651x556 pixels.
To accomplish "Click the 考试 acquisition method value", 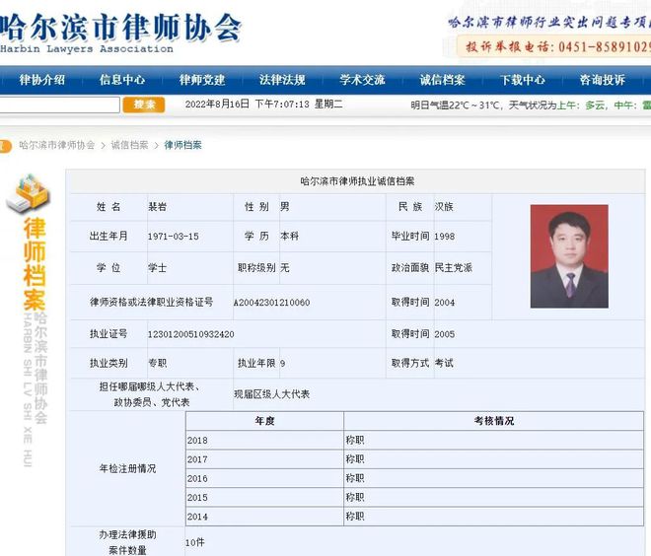I will (444, 363).
